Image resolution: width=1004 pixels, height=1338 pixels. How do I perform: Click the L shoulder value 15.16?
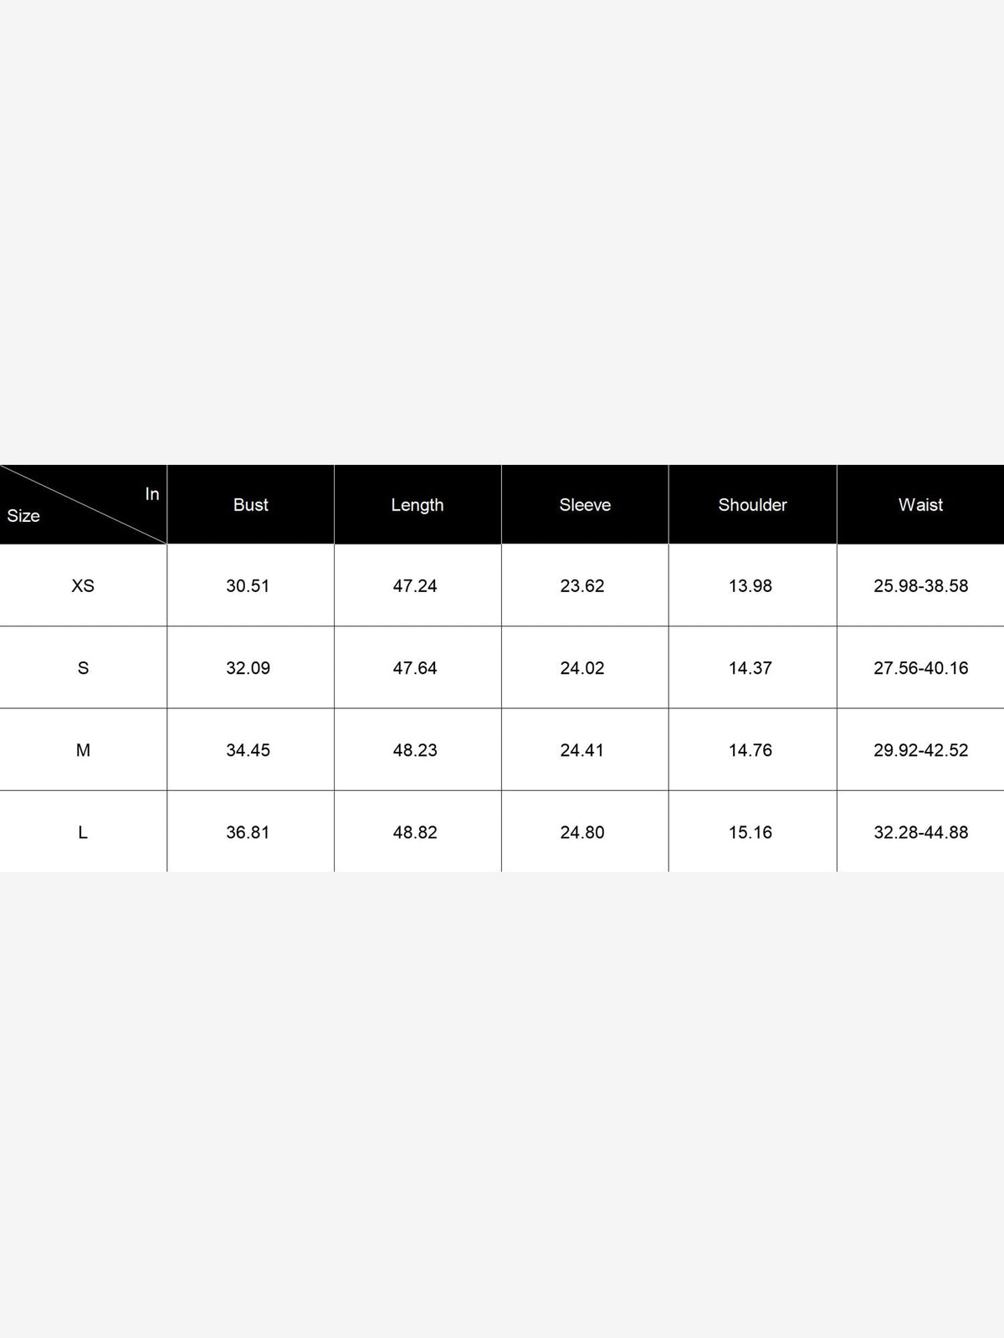point(750,832)
